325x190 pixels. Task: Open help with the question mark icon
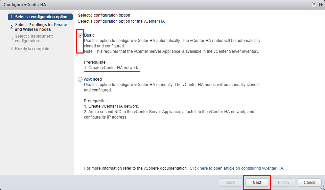pos(314,4)
